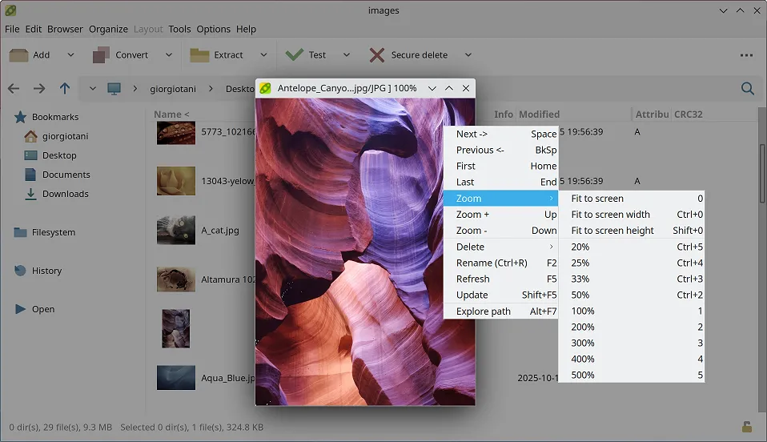Open the Tools menu
Viewport: 767px width, 442px height.
(x=179, y=29)
